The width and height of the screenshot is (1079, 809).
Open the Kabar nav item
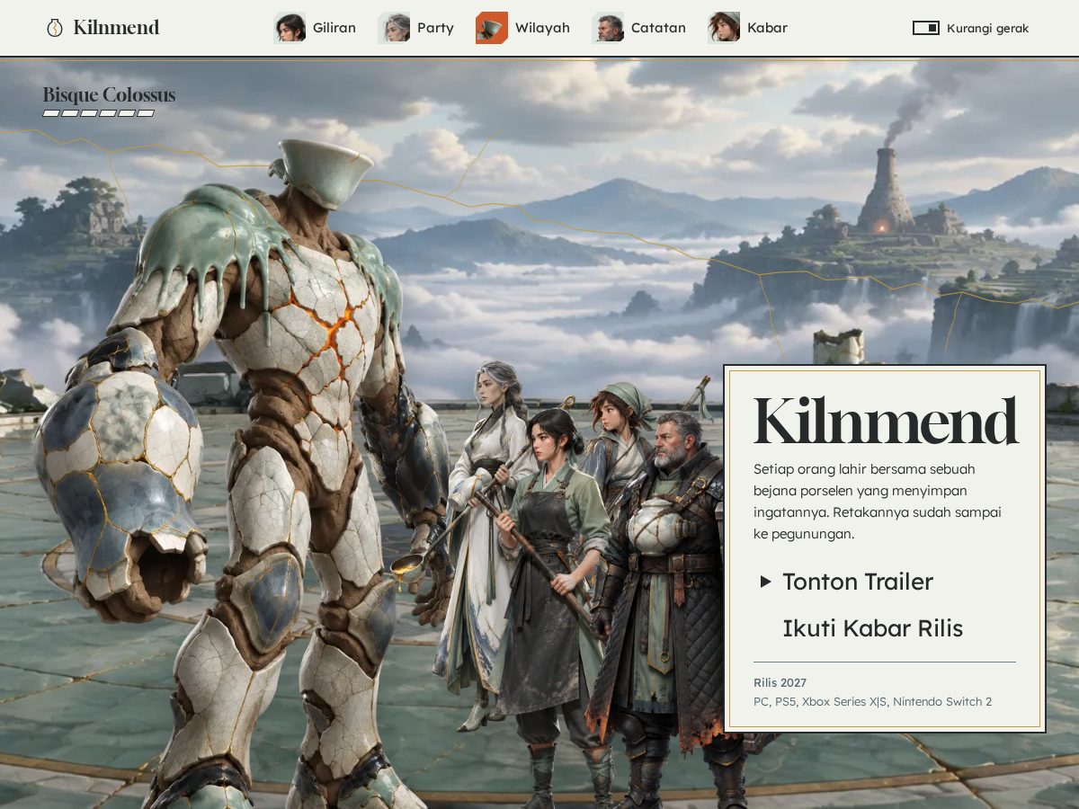tap(747, 28)
